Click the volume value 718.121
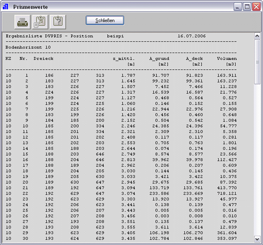 227,194
